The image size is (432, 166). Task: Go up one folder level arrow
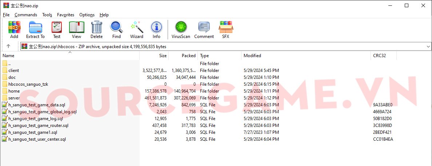(8, 46)
